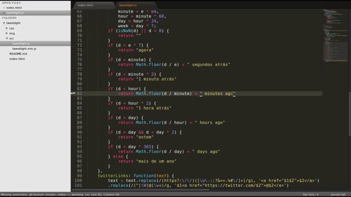Click the horizontal scrollbar at editor bottom
Image resolution: width=351 pixels, height=197 pixels.
point(140,190)
